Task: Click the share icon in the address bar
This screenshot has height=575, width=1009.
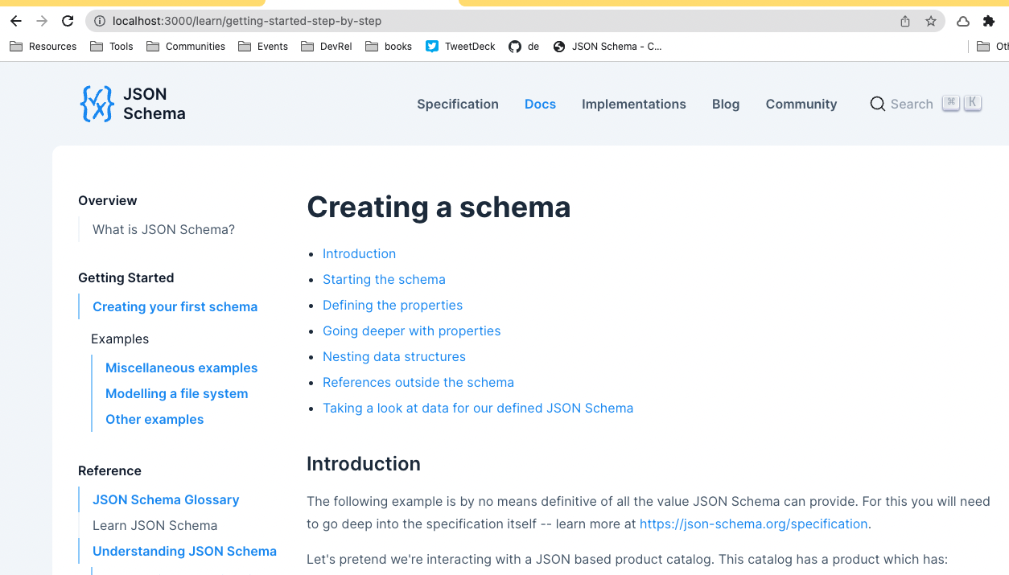Action: (x=904, y=22)
